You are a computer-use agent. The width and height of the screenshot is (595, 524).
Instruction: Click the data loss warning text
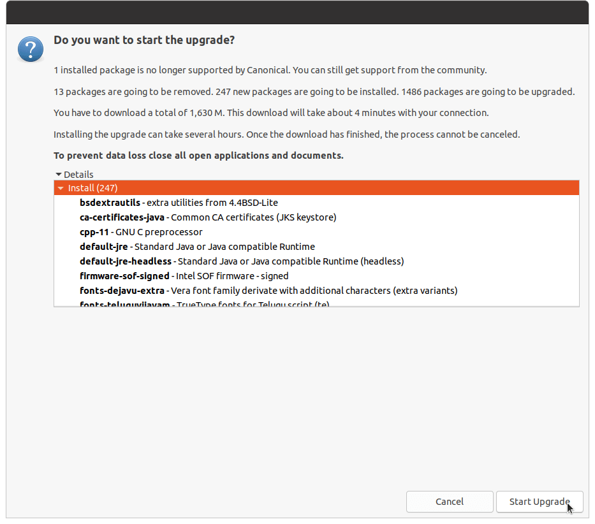click(198, 155)
